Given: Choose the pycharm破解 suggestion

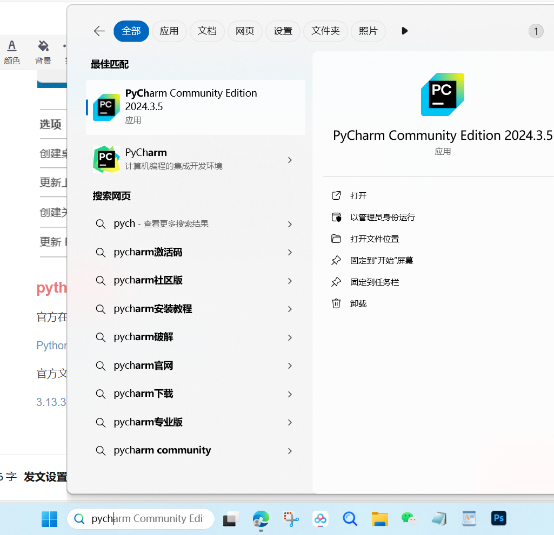Looking at the screenshot, I should click(x=195, y=337).
